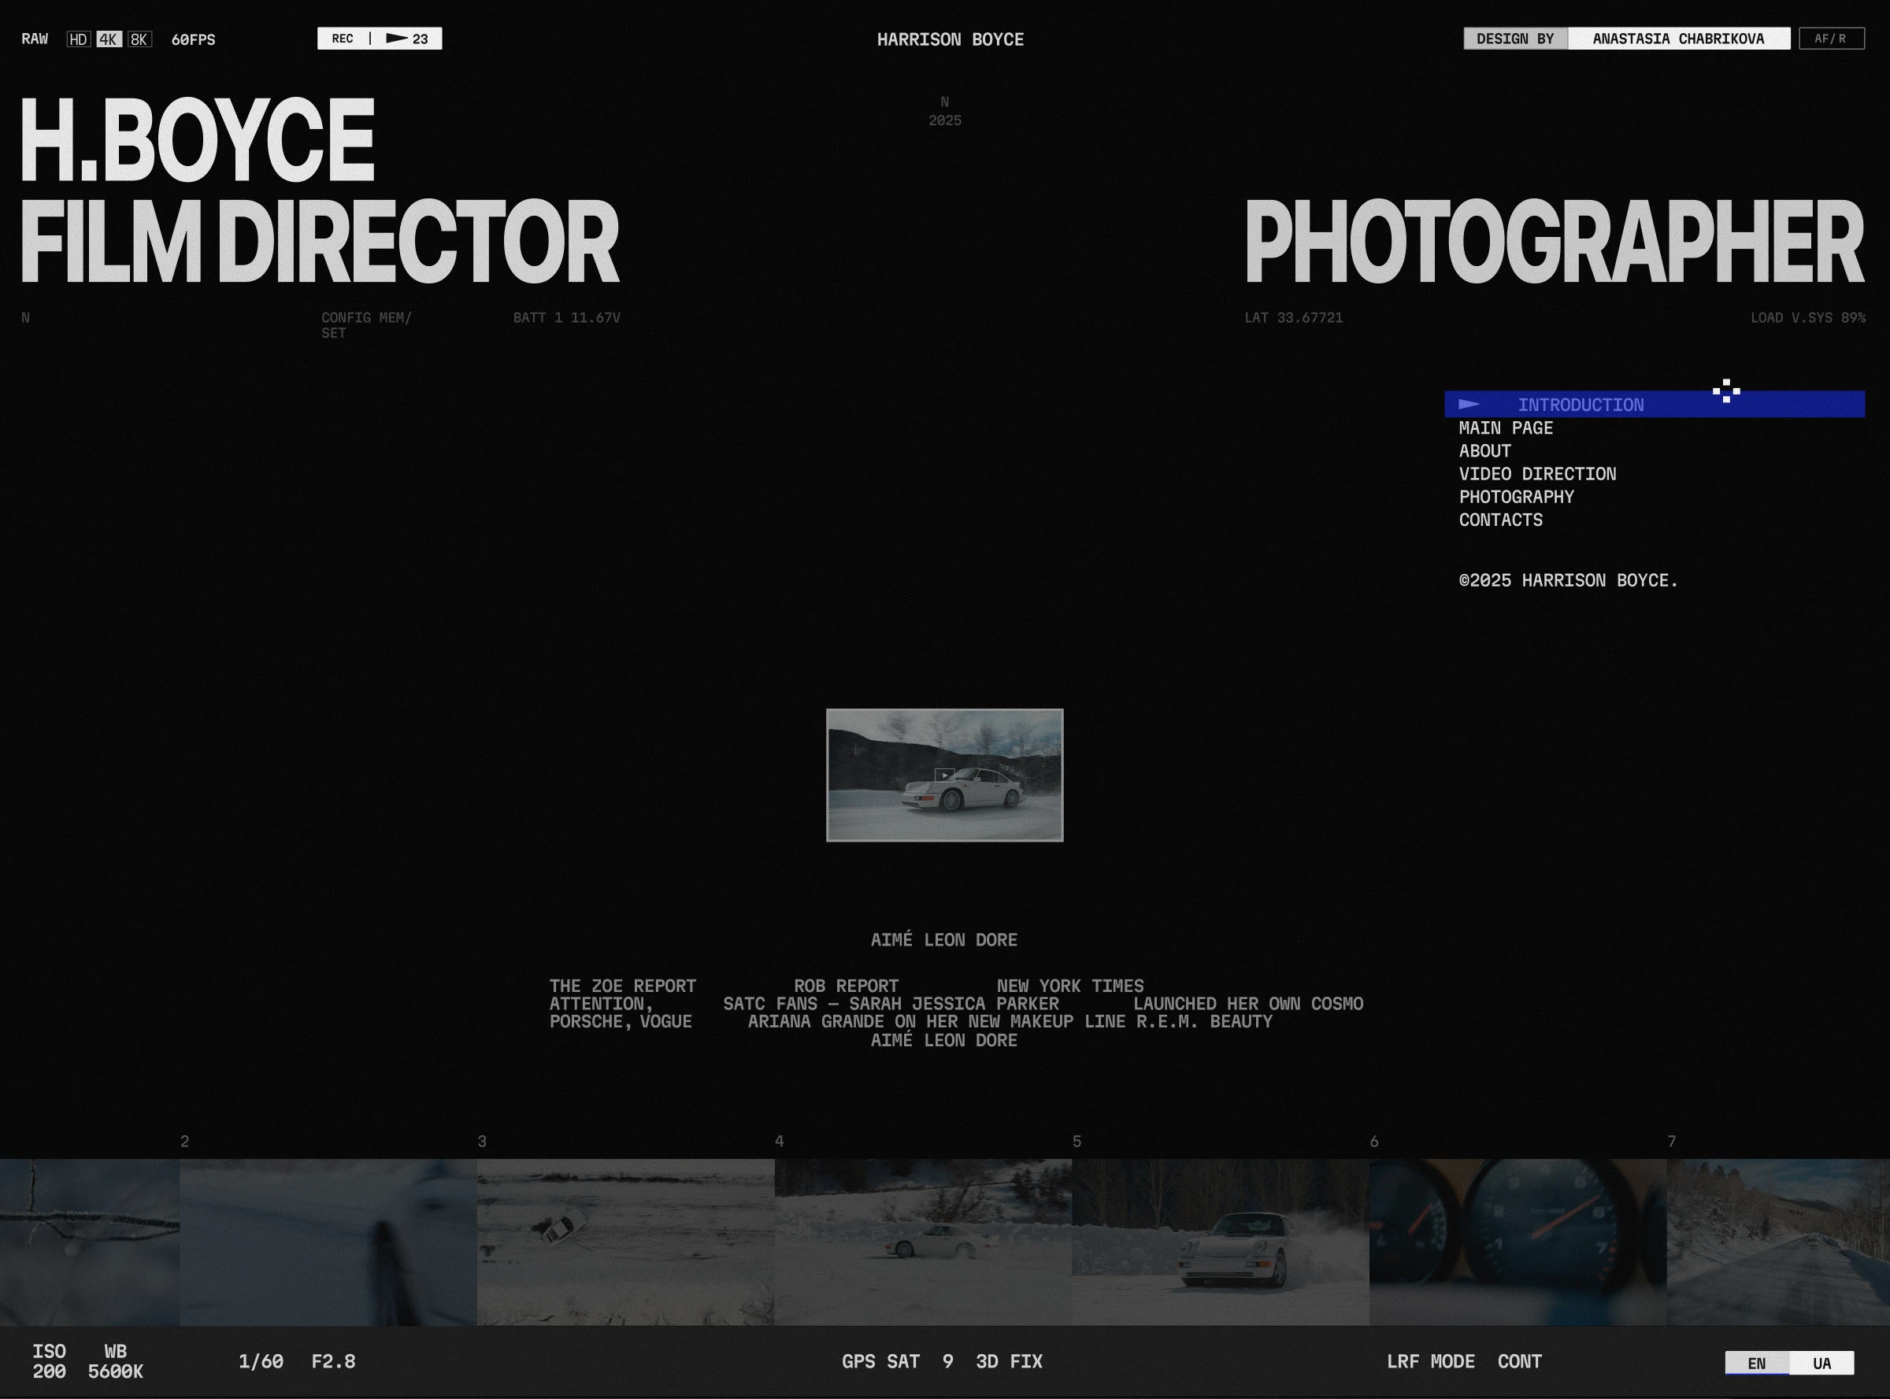The image size is (1890, 1399).
Task: Select the 8K resolution indicator
Action: coord(139,38)
